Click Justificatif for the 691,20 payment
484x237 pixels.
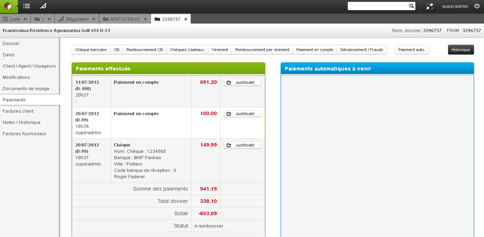coord(242,83)
